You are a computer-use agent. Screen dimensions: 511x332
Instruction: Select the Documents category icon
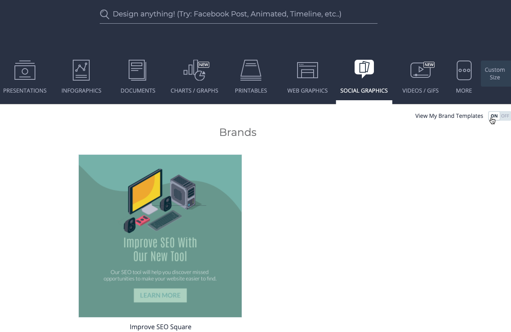click(137, 70)
